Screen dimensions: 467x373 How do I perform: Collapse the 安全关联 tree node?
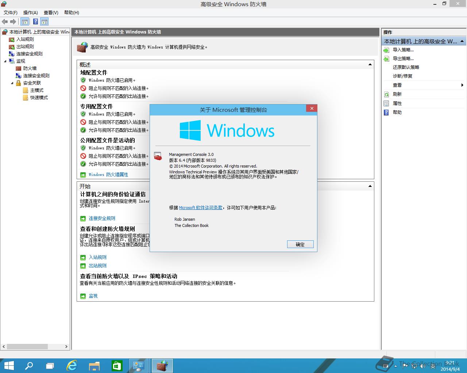tap(12, 83)
